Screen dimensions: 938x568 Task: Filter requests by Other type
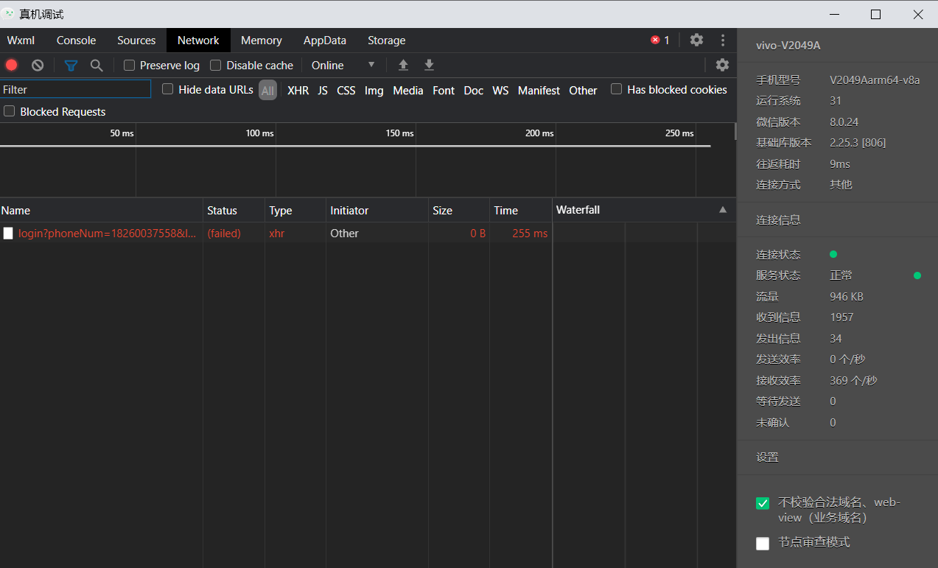click(583, 90)
